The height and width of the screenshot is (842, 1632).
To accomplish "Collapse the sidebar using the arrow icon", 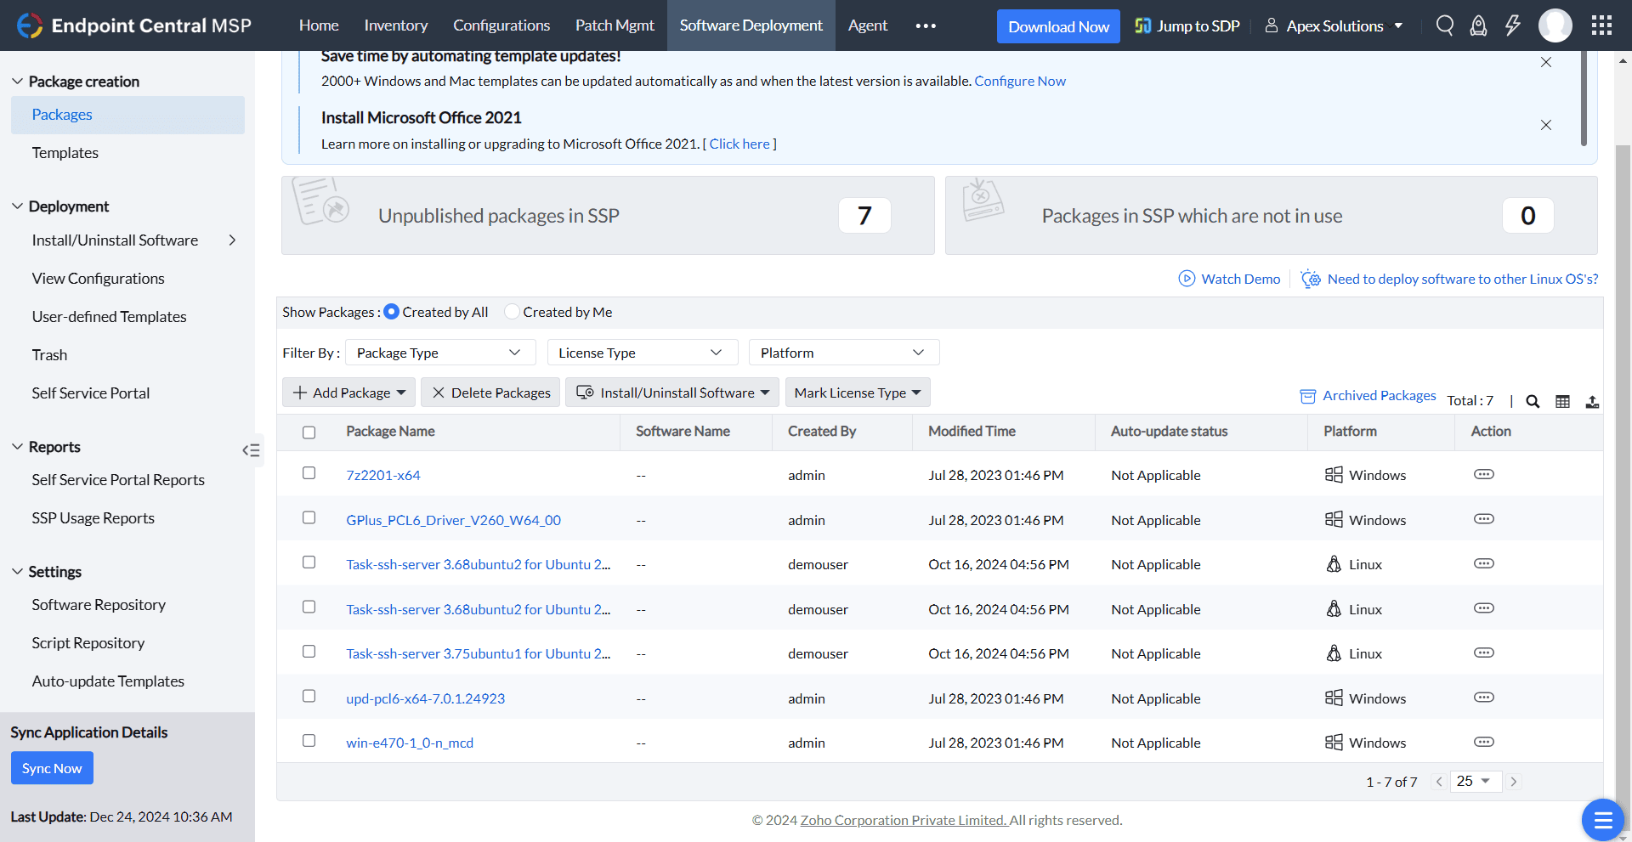I will pyautogui.click(x=251, y=450).
